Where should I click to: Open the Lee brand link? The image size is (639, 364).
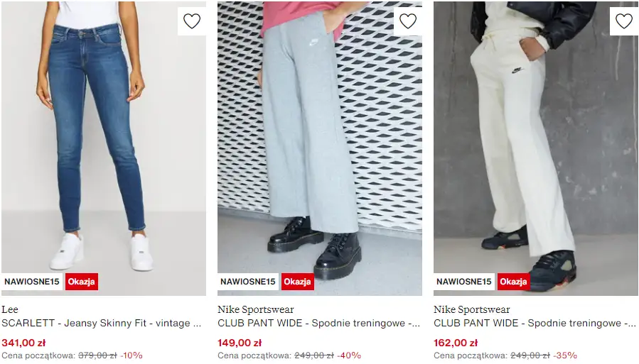[10, 309]
